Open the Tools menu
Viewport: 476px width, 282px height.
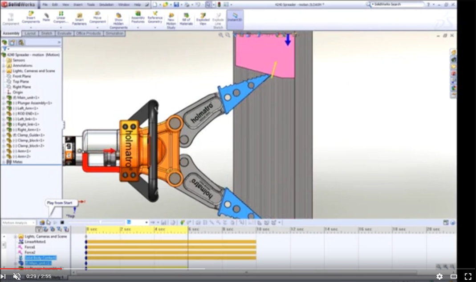coord(91,4)
